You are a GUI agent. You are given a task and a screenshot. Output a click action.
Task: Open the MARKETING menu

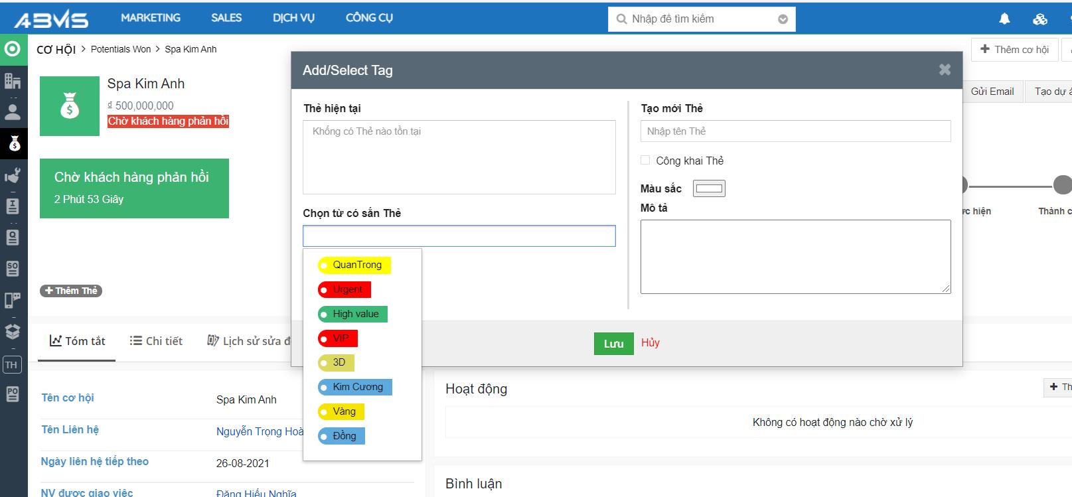(x=151, y=18)
